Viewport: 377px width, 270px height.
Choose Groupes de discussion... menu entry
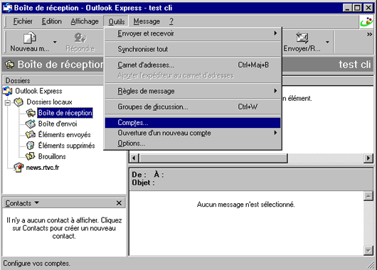193,107
